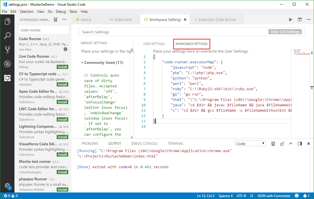Click the Manage gear icon at bottom left
314x199 pixels.
pyautogui.click(x=7, y=185)
